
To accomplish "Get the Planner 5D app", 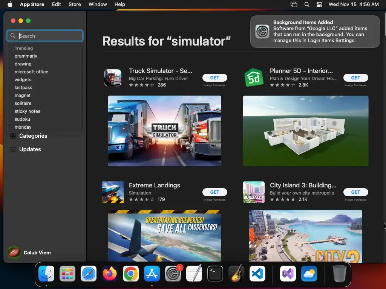I will point(356,78).
